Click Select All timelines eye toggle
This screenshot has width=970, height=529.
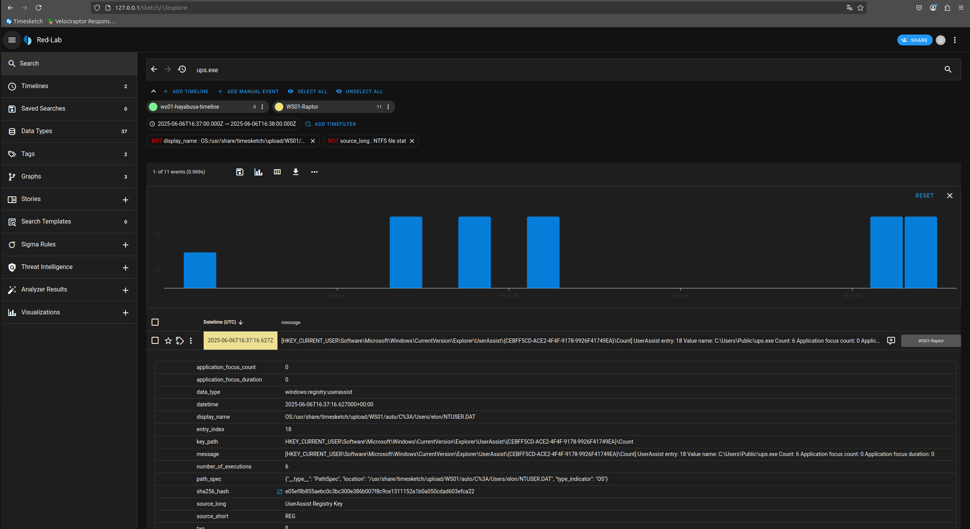click(x=307, y=92)
